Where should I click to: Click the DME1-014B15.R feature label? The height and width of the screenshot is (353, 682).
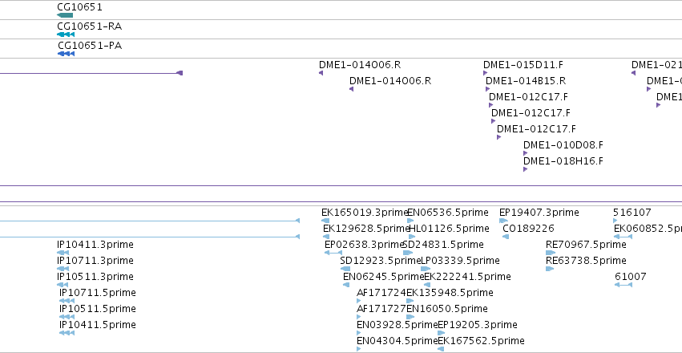pos(526,81)
